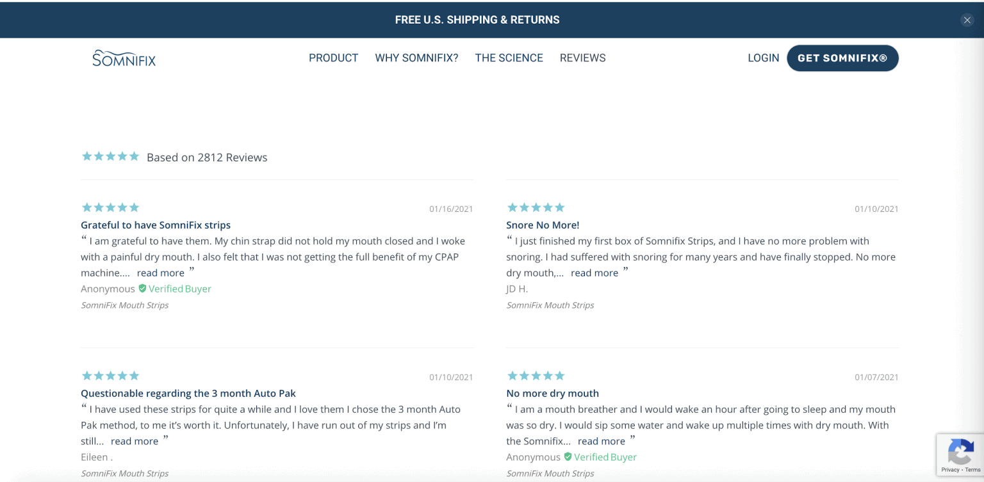984x482 pixels.
Task: Click Verified Buyer badge on dry mouth review
Action: click(x=600, y=457)
